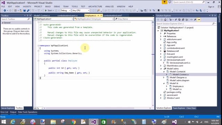Switch to the comboboxbind.xaml.cs tab

pyautogui.click(x=68, y=15)
